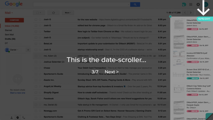
Task: Open the Starred folder
Action: click(x=8, y=30)
